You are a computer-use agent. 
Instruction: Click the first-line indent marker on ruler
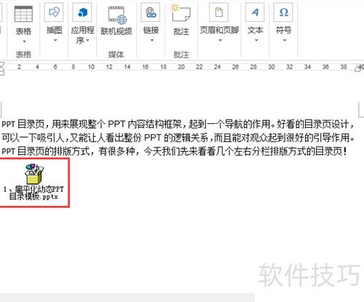click(x=1, y=64)
